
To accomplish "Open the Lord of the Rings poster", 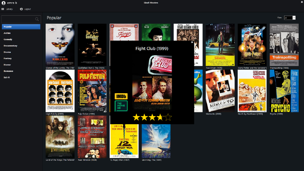I will click(60, 137).
